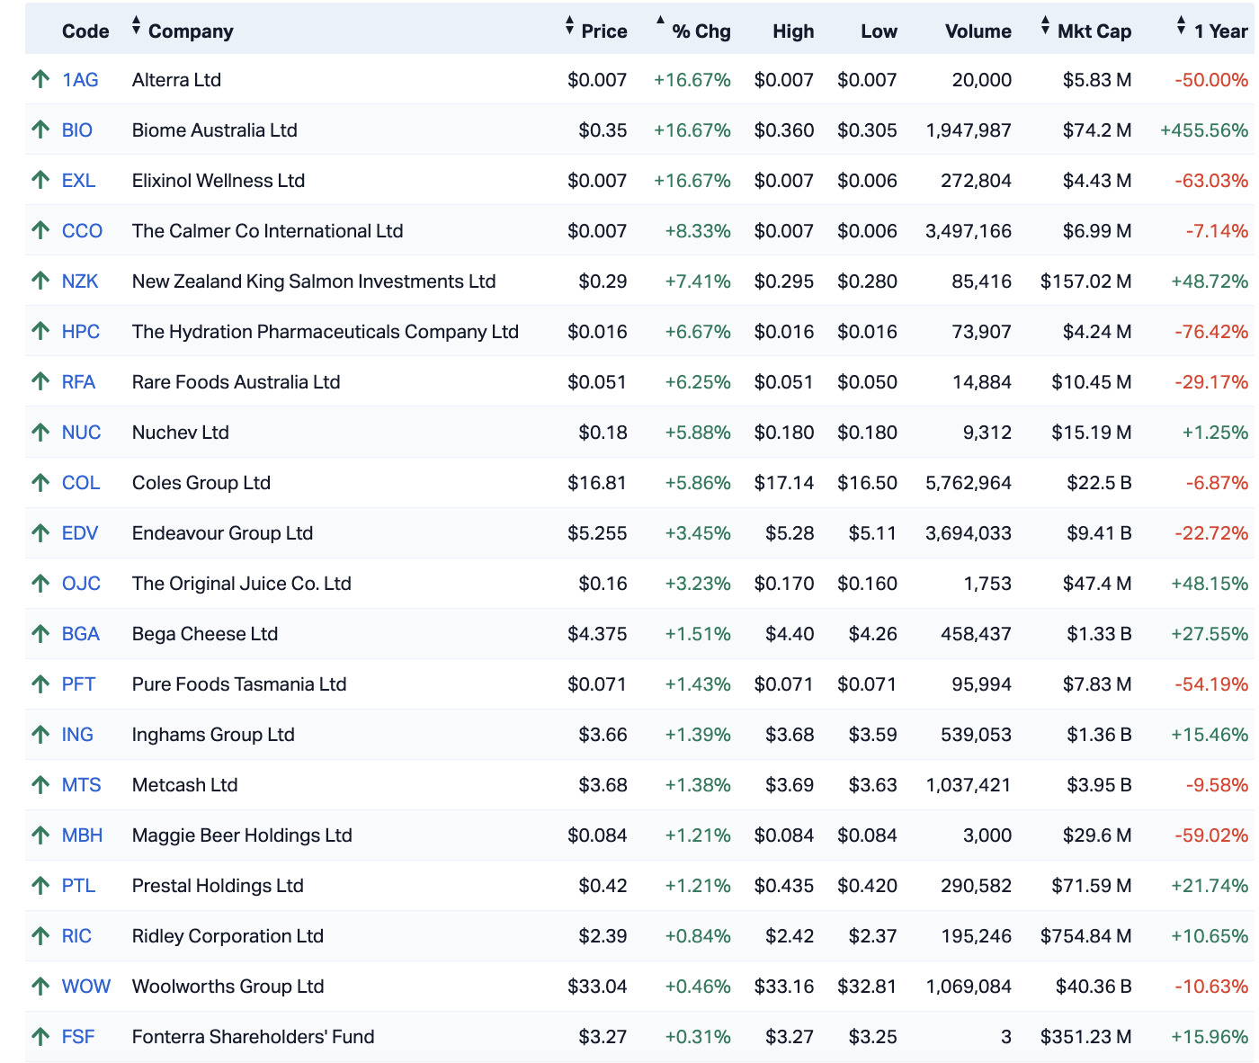The height and width of the screenshot is (1063, 1259).
Task: Open the MTS stock code link
Action: (81, 784)
